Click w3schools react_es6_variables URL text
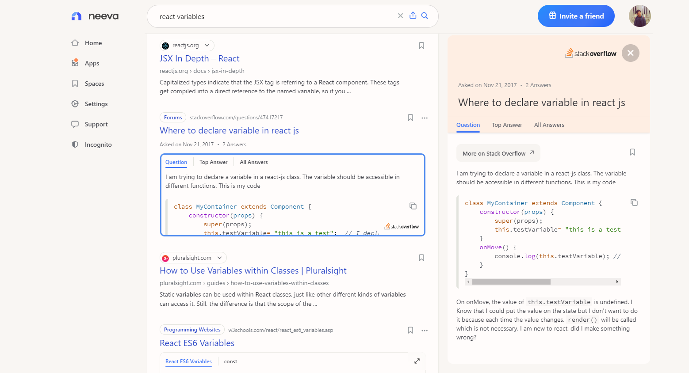 pos(281,330)
